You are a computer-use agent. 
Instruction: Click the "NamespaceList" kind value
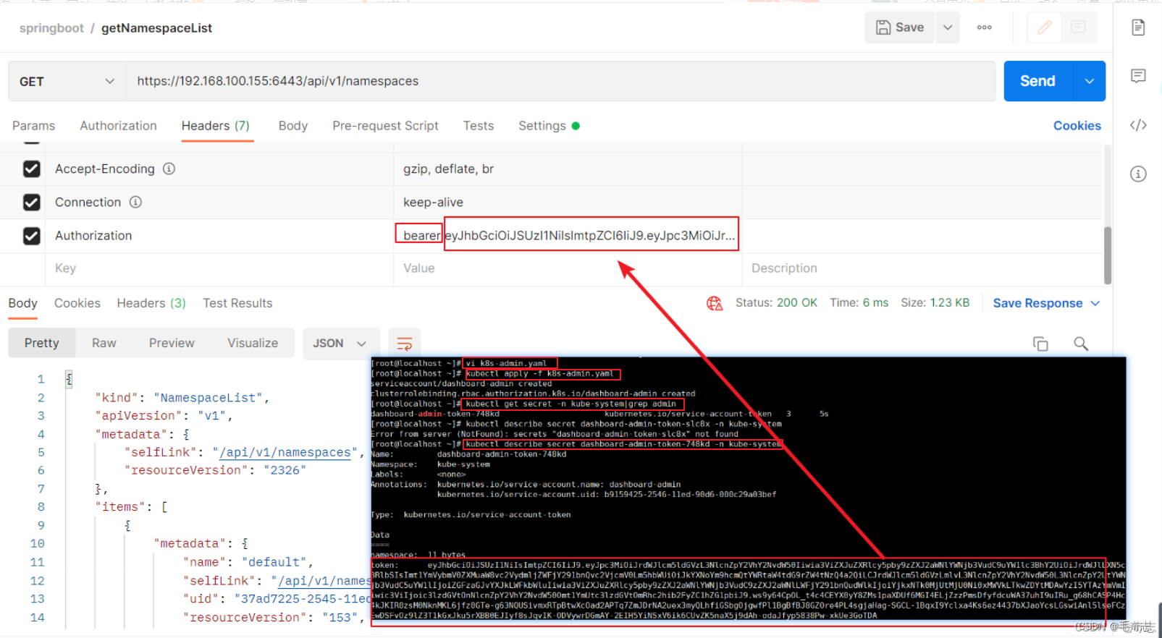tap(208, 398)
